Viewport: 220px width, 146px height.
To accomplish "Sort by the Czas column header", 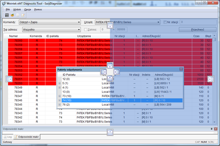I will tap(198, 36).
